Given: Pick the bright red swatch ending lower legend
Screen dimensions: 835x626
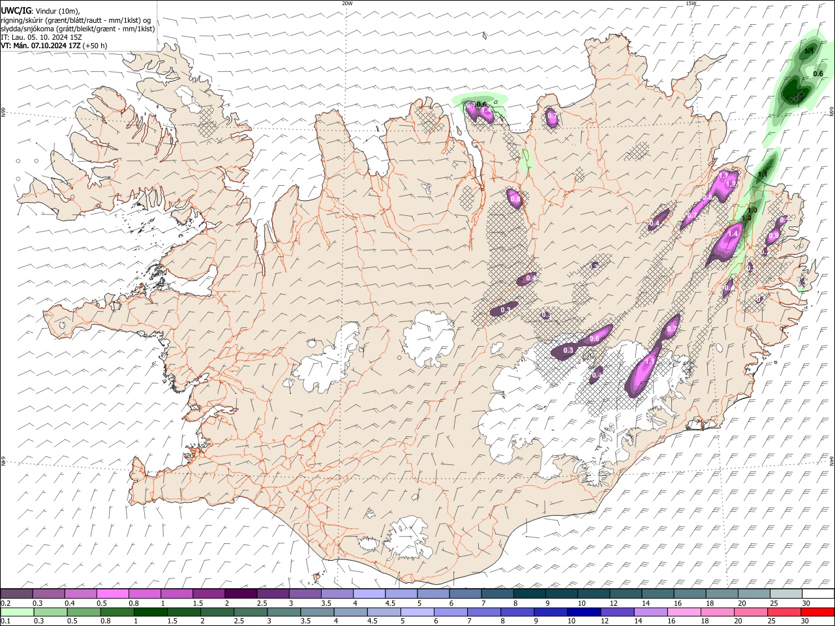Looking at the screenshot, I should click(817, 612).
